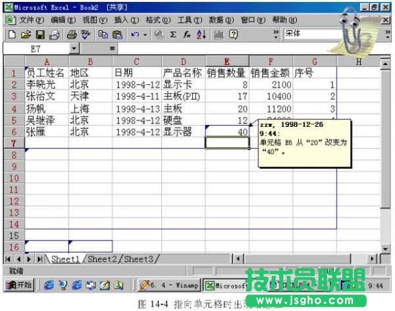Switch to the Sheet2 tab
This screenshot has width=395, height=311.
tap(102, 259)
